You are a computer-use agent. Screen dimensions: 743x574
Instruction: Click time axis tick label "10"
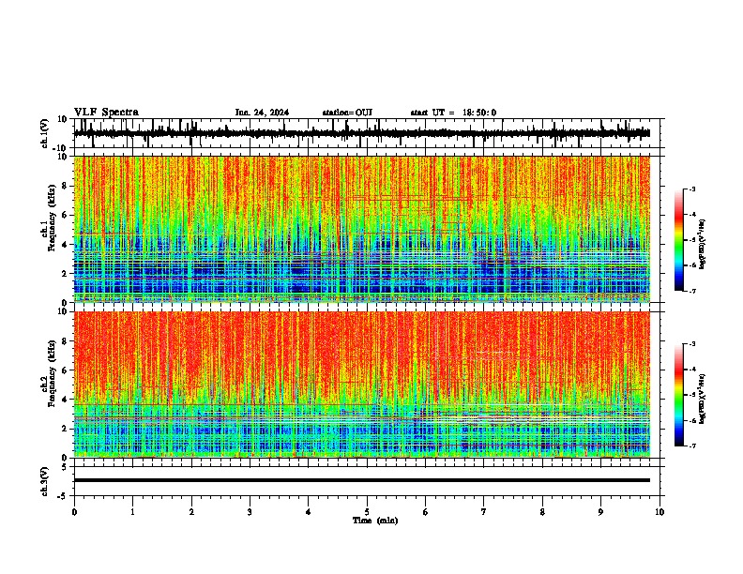point(660,512)
